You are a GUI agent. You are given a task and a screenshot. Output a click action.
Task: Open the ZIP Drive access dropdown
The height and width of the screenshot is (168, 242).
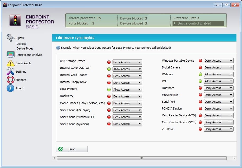pos(218,129)
